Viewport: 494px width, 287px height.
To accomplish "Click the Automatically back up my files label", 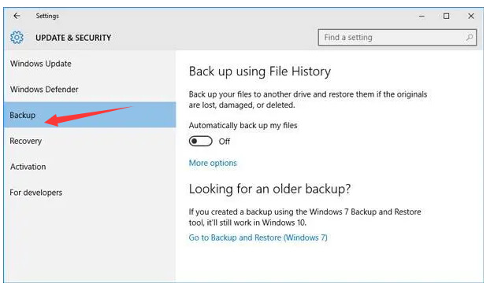I will click(243, 126).
